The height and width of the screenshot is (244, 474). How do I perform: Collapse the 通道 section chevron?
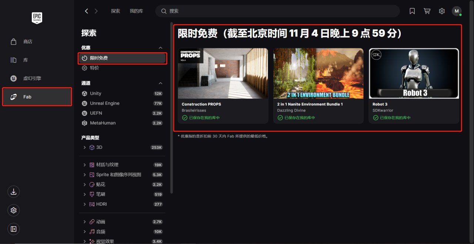pyautogui.click(x=160, y=83)
